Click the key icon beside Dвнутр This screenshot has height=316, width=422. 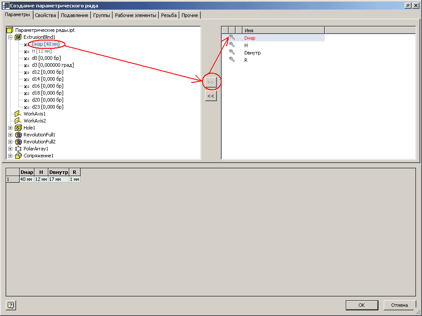[x=232, y=52]
